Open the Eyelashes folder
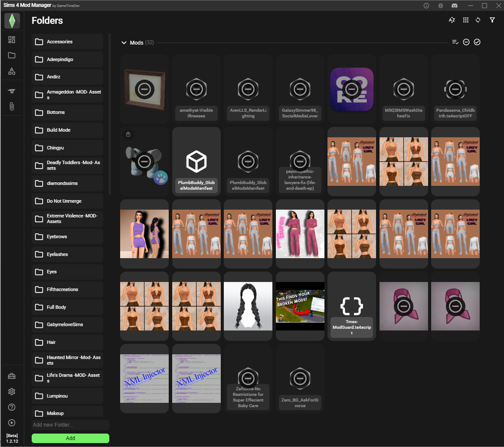 point(68,254)
